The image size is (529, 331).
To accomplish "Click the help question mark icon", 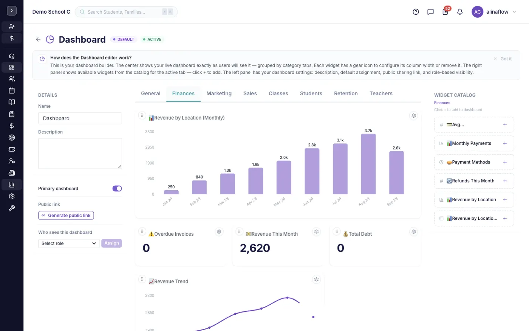I will [416, 12].
